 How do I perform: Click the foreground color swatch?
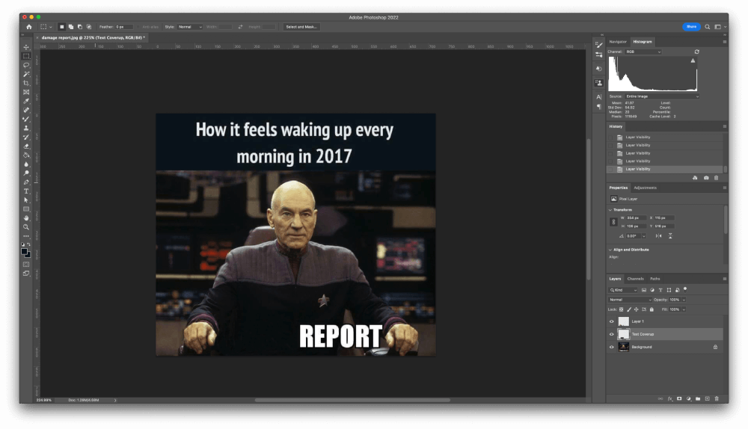tap(25, 251)
